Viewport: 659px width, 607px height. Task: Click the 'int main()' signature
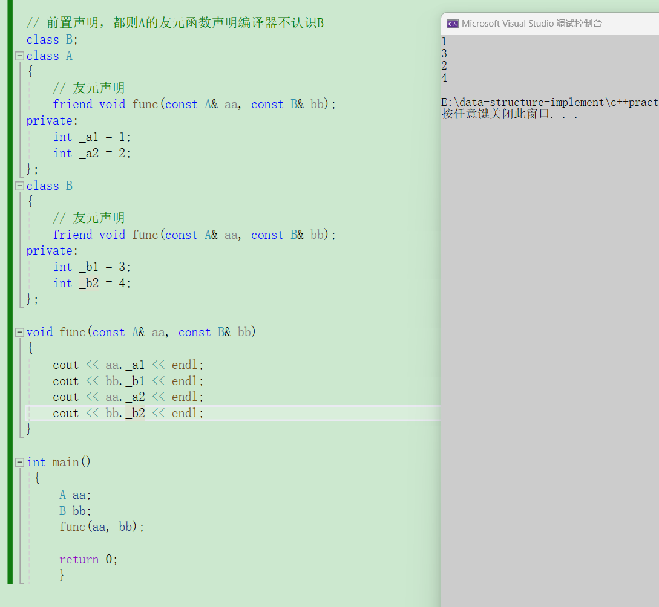pos(59,462)
